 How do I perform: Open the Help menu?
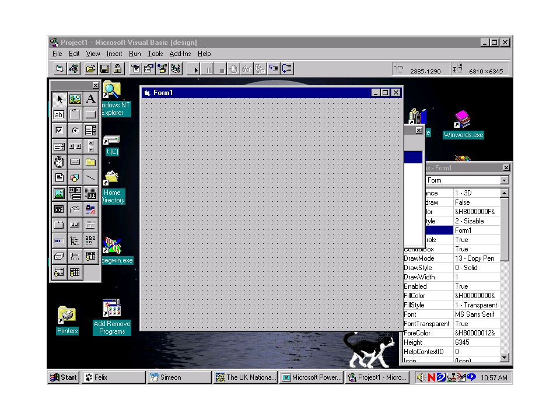point(204,54)
